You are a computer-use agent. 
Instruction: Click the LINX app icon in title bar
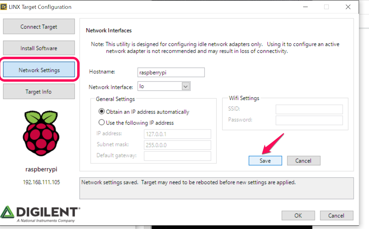click(4, 7)
